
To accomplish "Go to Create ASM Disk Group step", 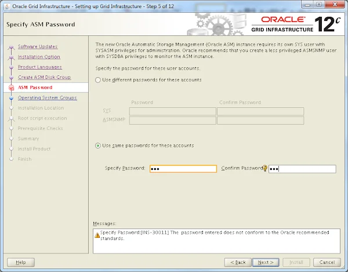I will (45, 77).
